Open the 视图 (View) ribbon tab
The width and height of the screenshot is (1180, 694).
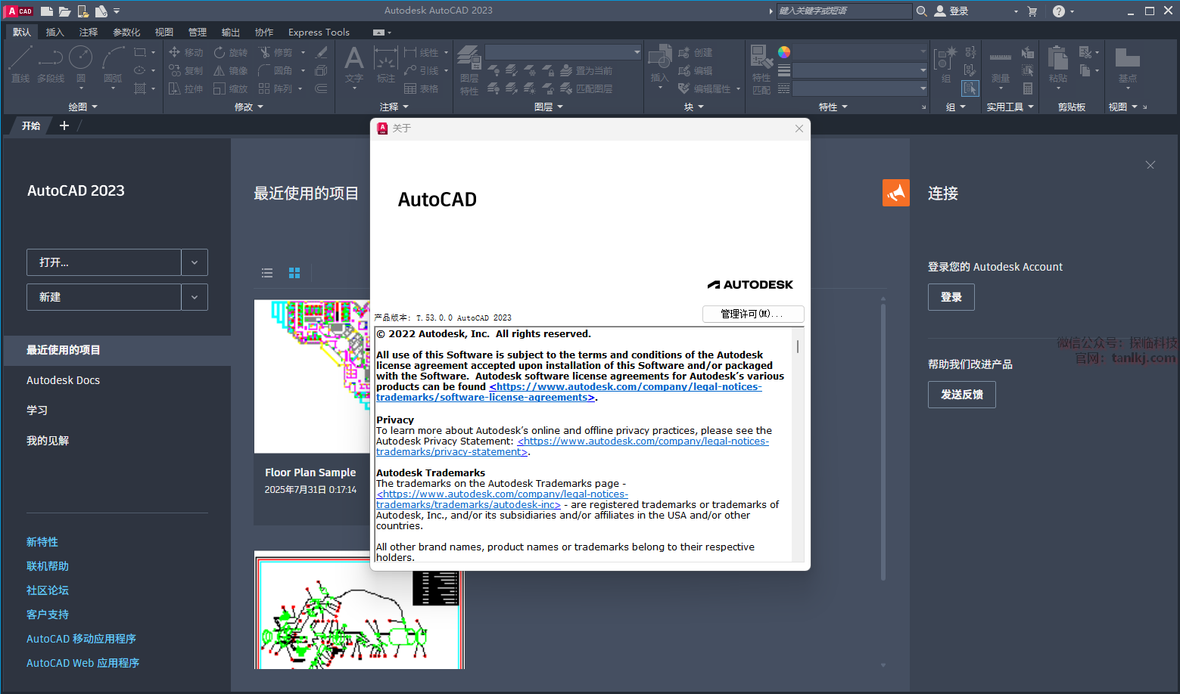click(x=164, y=32)
